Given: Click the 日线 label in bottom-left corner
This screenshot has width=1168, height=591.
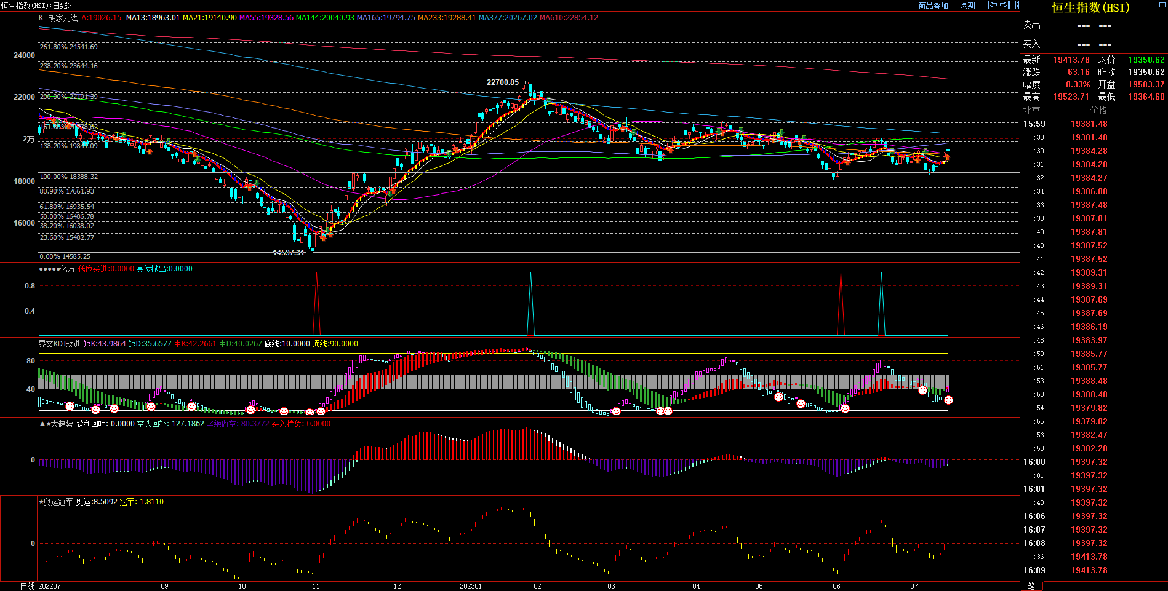Looking at the screenshot, I should (x=27, y=586).
